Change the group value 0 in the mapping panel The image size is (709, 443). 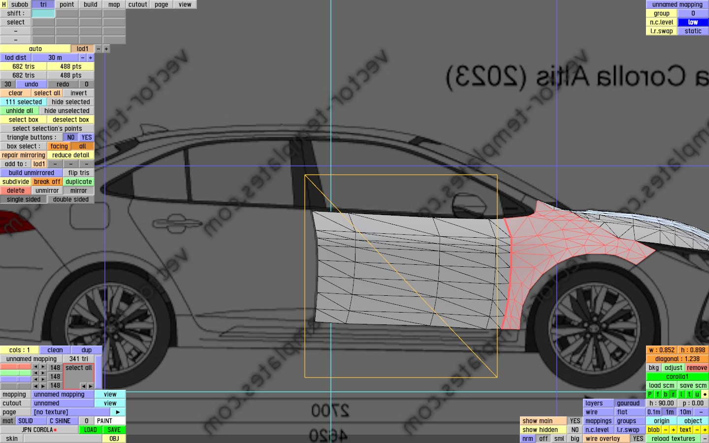(693, 13)
